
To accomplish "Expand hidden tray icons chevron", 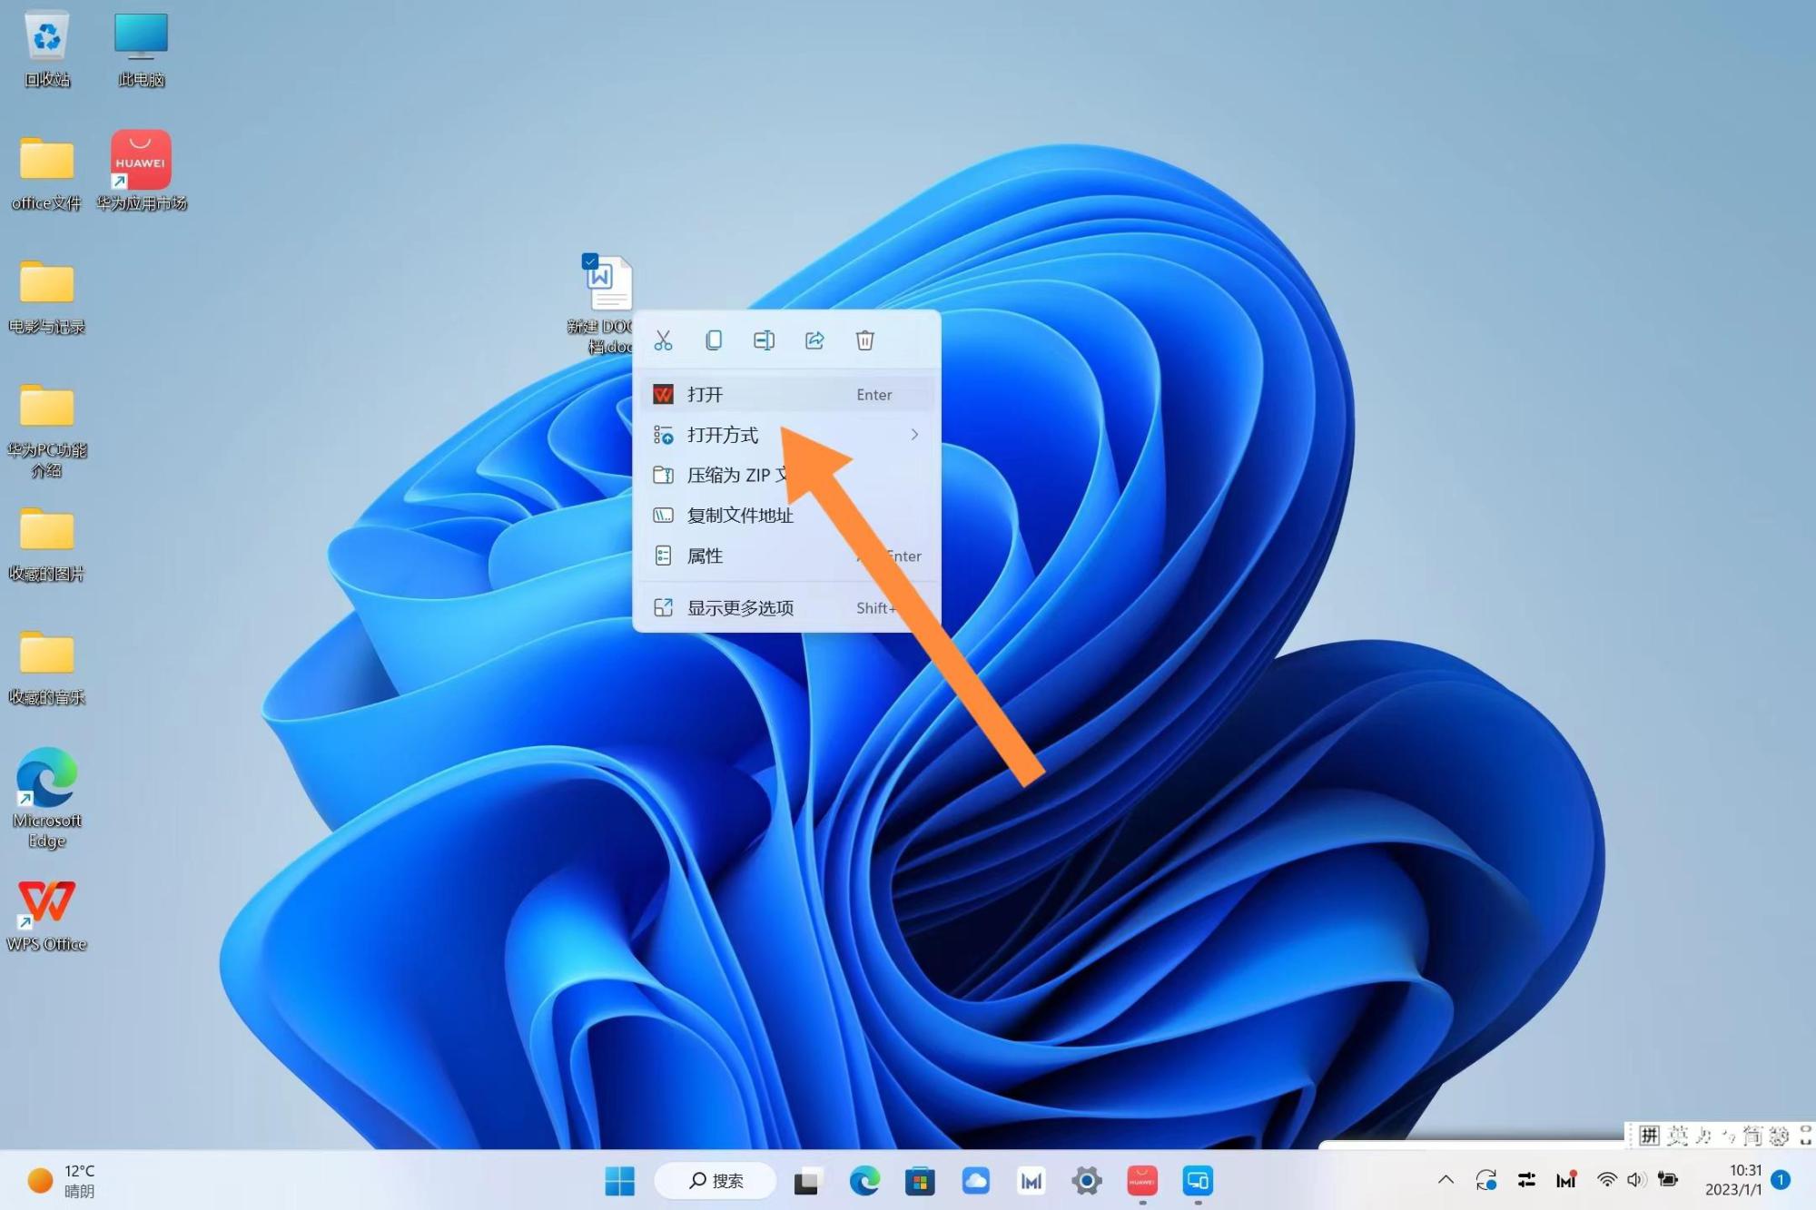I will (x=1446, y=1180).
